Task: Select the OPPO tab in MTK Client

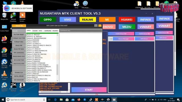Action: pos(29,31)
